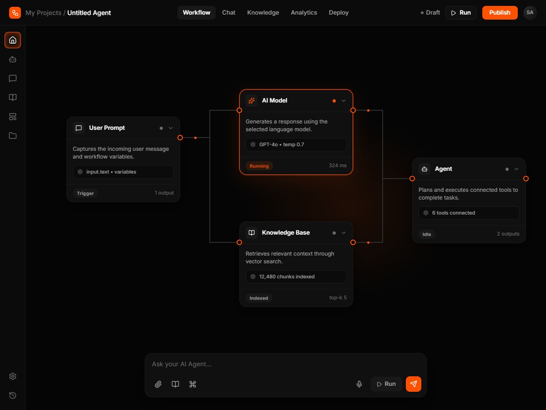Click the Agent node input port
Image resolution: width=546 pixels, height=410 pixels.
[412, 179]
